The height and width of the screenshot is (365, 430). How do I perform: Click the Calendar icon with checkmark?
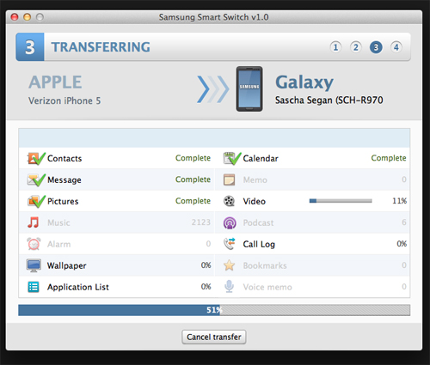tap(232, 159)
